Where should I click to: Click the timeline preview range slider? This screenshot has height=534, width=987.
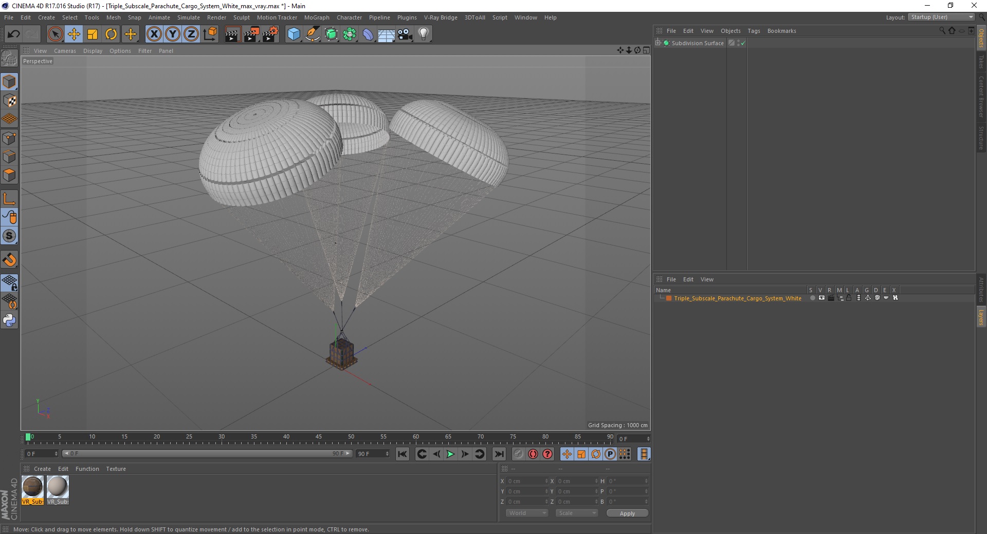207,454
